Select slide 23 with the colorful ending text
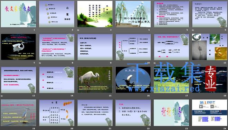The image size is (228, 130). click(x=171, y=112)
